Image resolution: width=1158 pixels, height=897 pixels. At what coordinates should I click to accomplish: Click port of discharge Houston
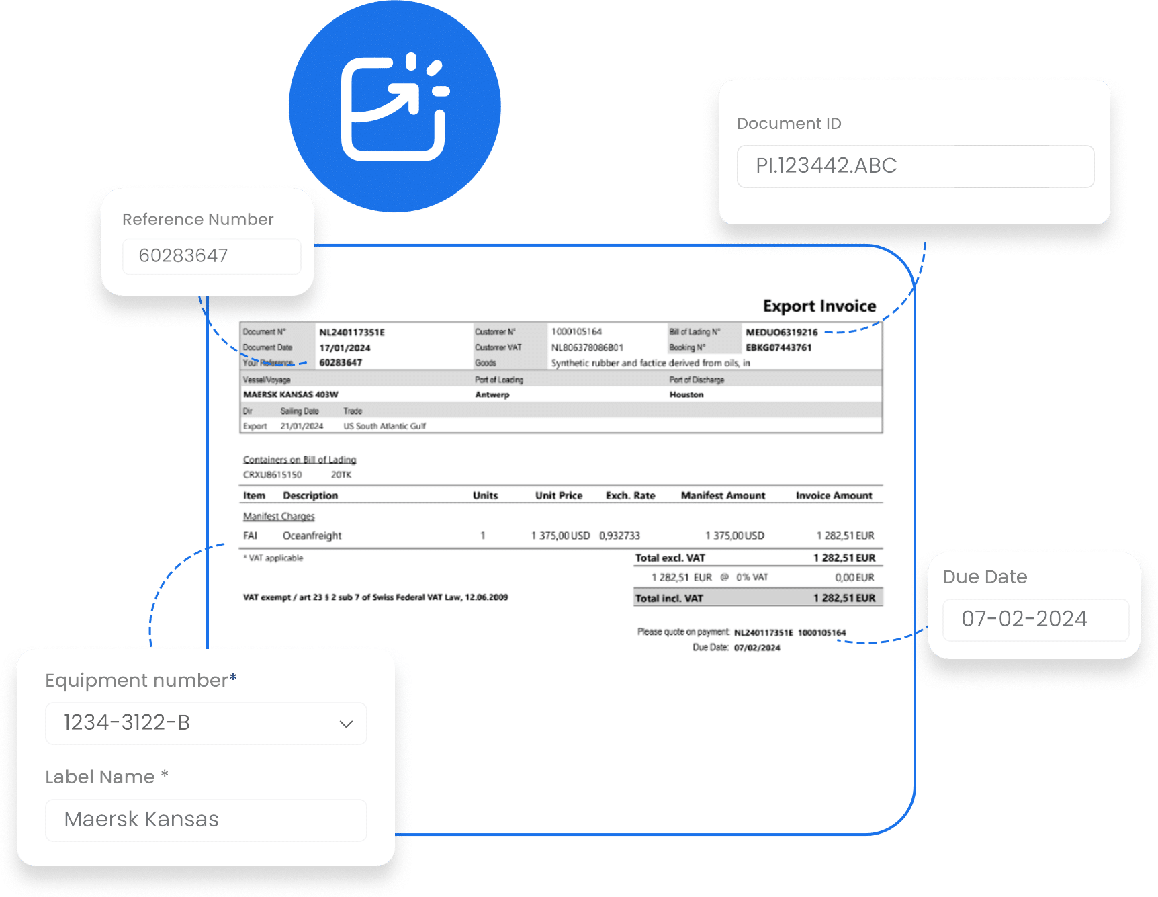point(686,394)
